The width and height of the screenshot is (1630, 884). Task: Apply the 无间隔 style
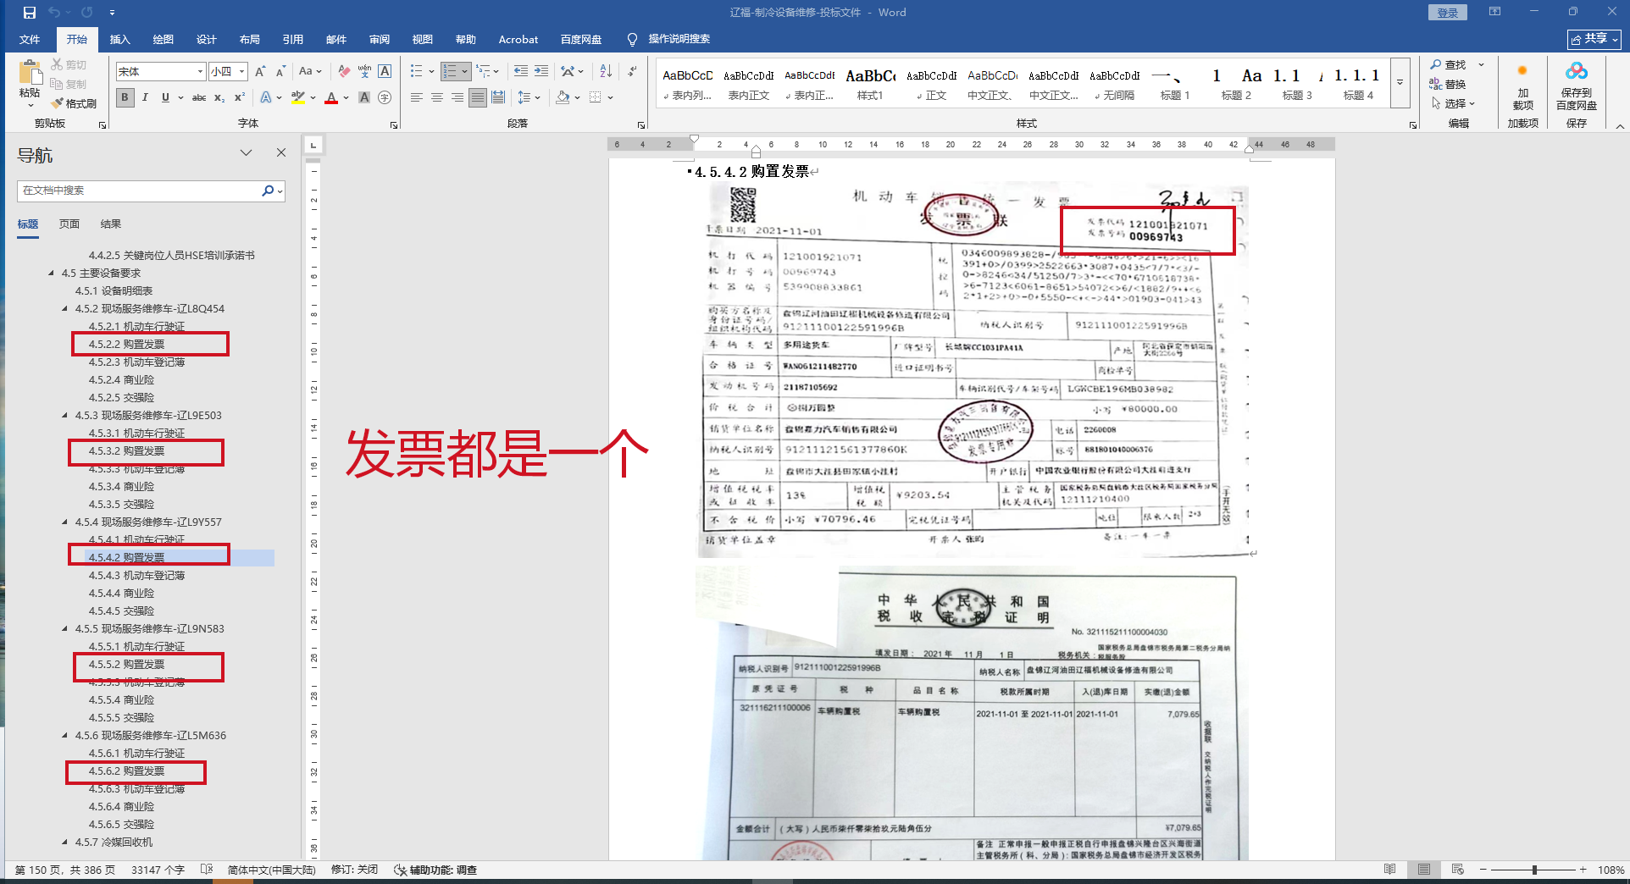click(x=1114, y=83)
